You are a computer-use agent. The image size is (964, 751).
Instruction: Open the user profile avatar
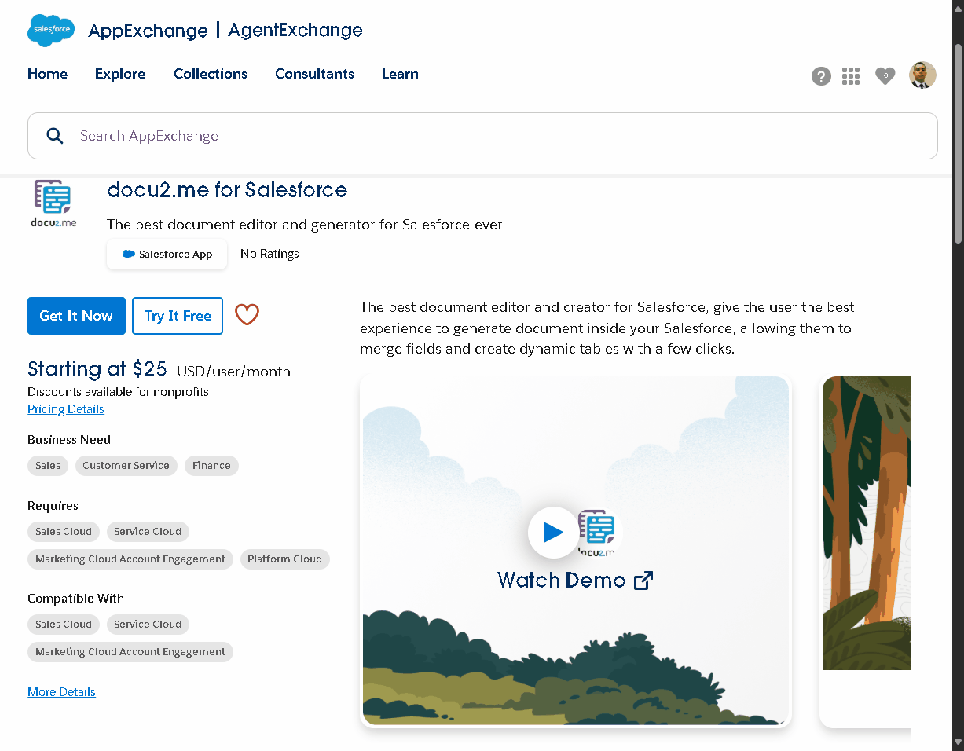click(x=922, y=75)
